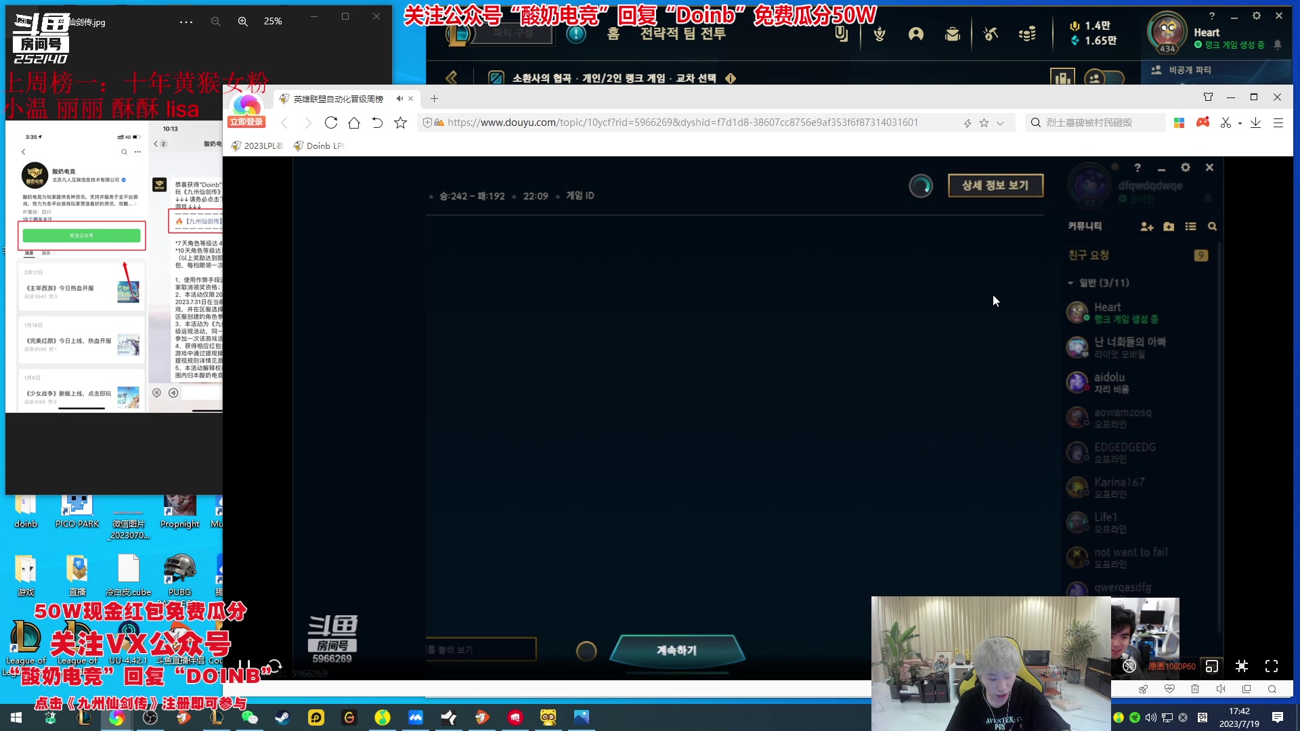Enable picture-in-picture mini player mode
The height and width of the screenshot is (731, 1300).
click(x=1212, y=666)
